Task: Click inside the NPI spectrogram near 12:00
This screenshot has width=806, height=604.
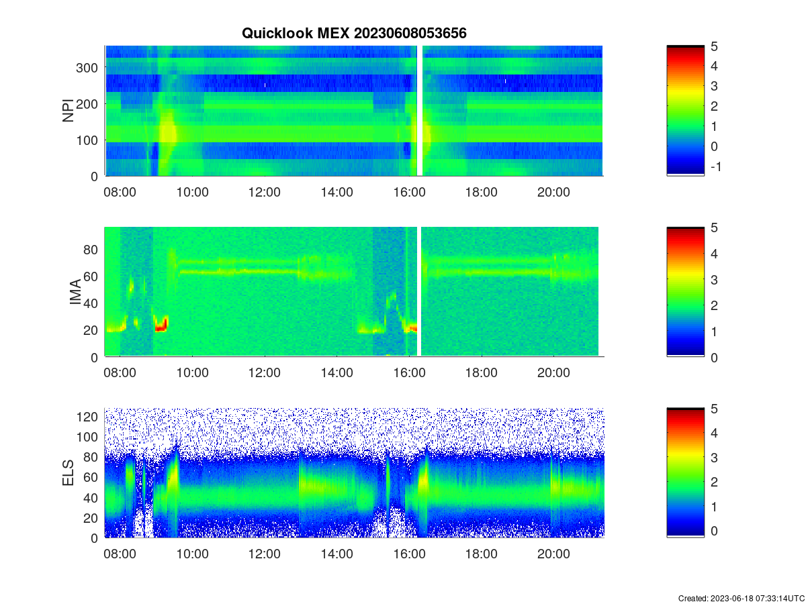Action: click(x=265, y=111)
